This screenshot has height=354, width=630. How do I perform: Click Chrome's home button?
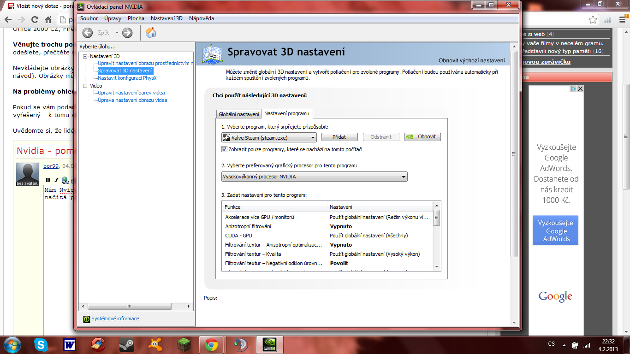coord(48,20)
